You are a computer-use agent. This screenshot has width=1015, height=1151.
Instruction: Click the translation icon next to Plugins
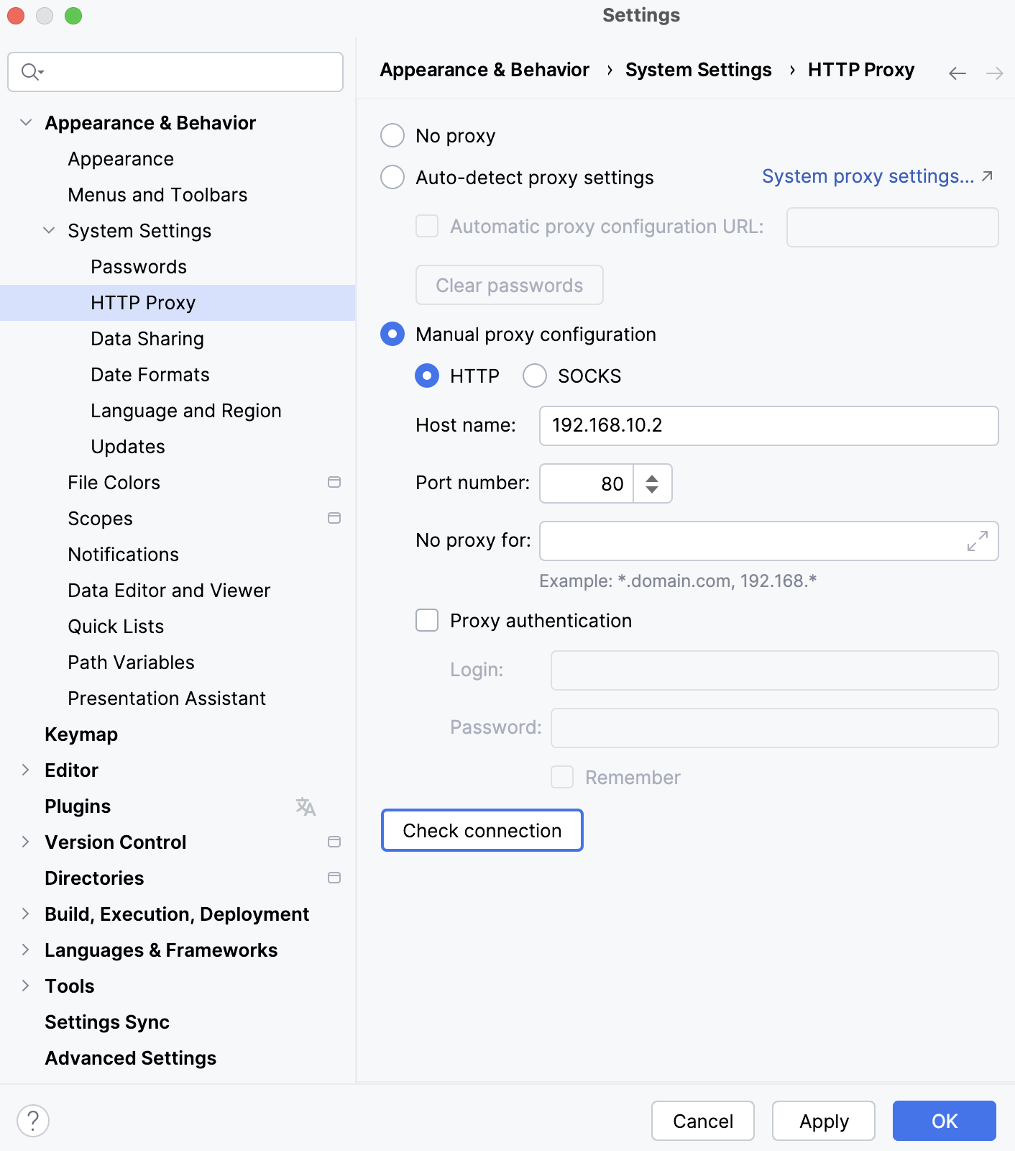[306, 806]
